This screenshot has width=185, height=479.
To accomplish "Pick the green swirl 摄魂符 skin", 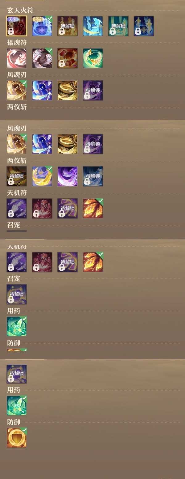I will pos(93,58).
